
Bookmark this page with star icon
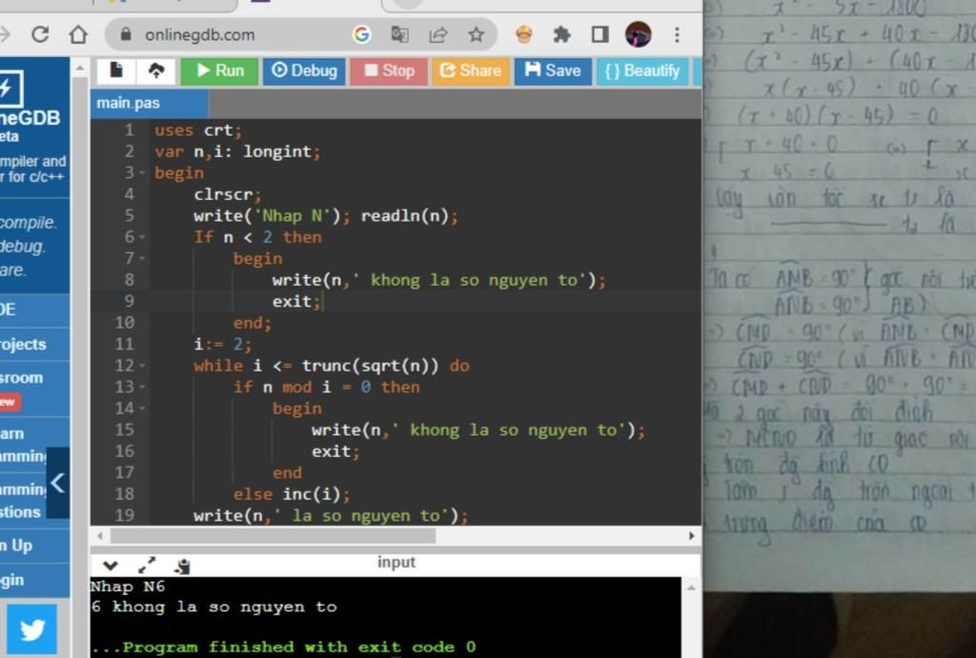[x=477, y=34]
